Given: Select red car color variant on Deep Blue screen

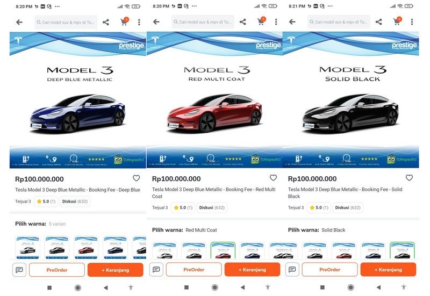Looking at the screenshot, I should 86,247.
